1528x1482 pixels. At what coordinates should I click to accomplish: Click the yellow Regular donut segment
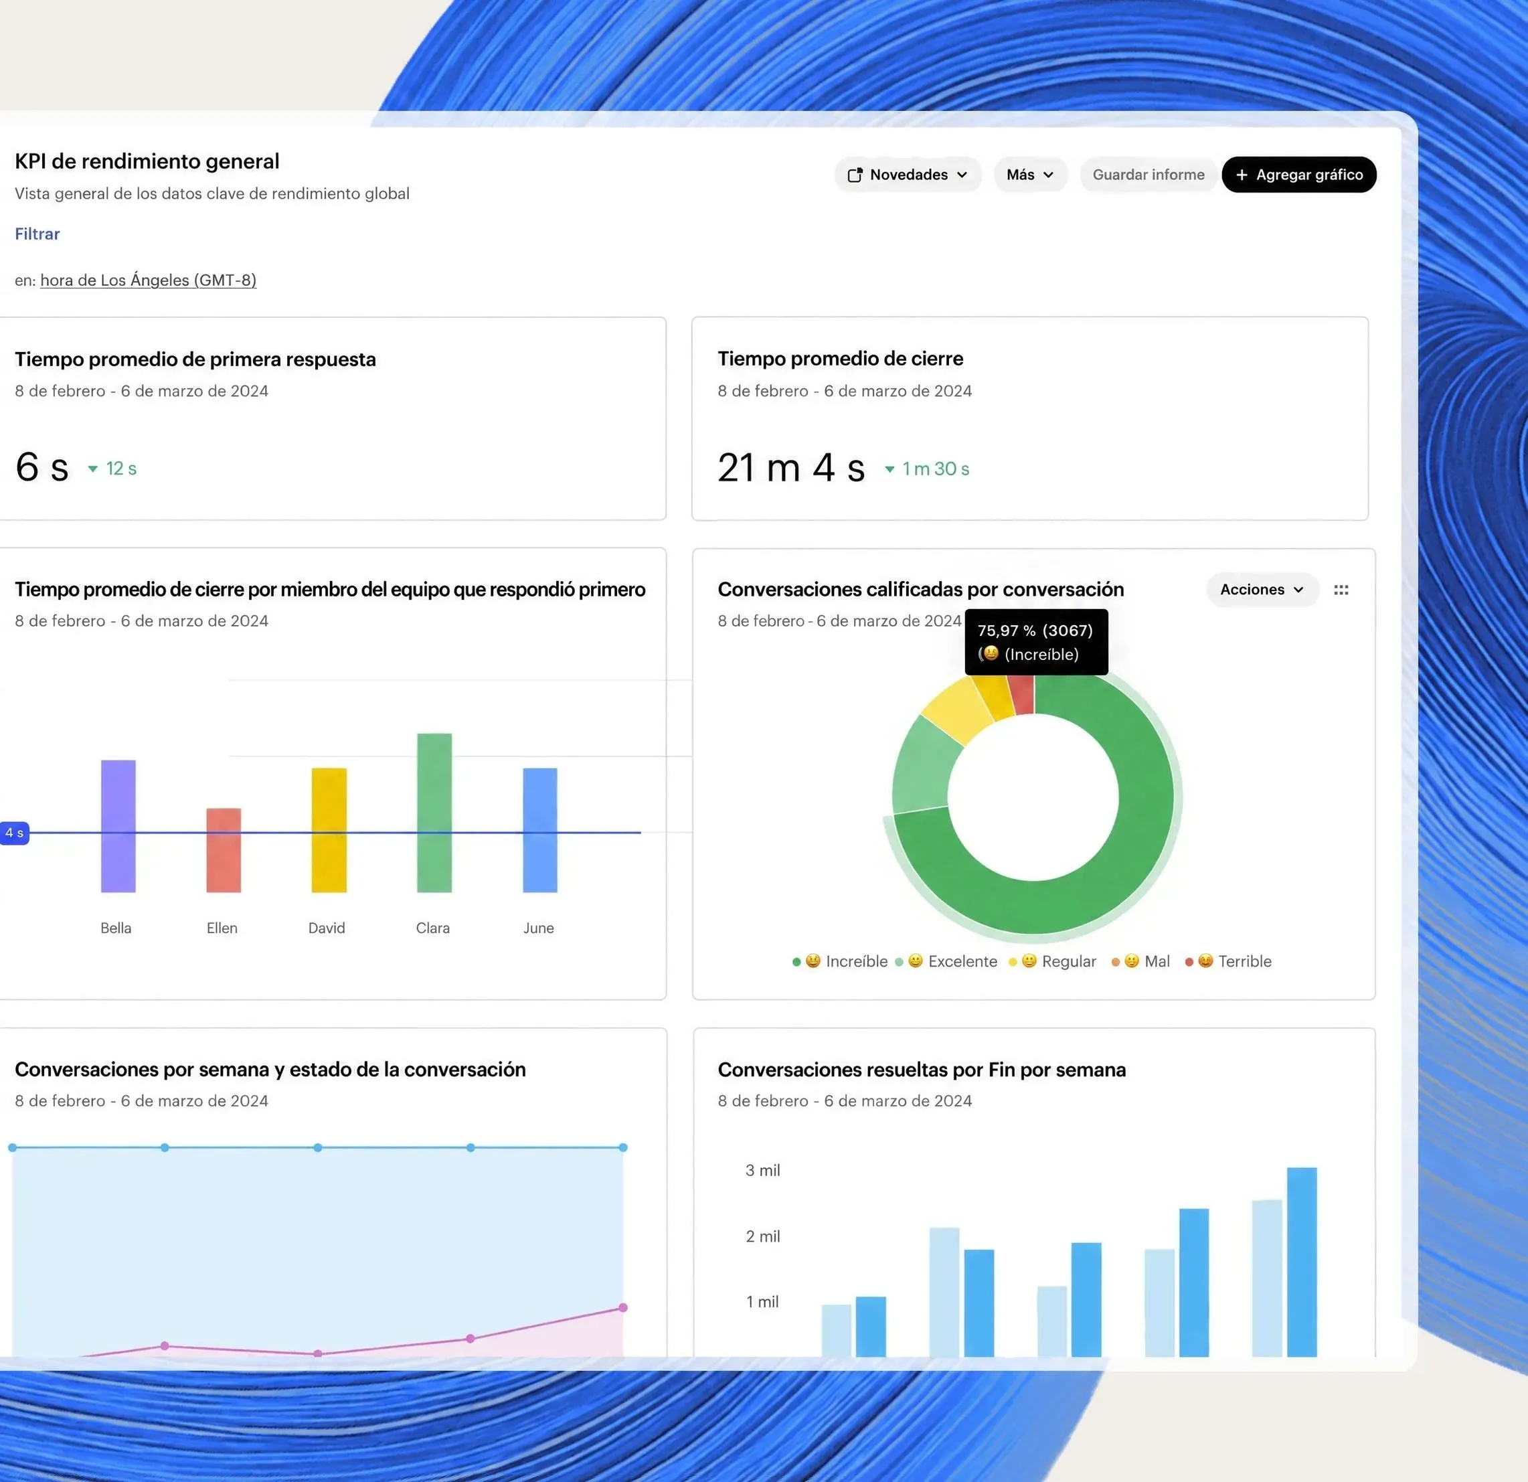point(958,710)
